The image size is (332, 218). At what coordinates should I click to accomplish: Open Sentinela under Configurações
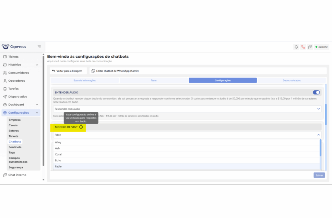pos(15,147)
